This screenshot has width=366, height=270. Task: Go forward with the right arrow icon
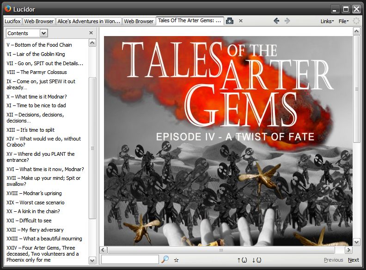(x=287, y=21)
